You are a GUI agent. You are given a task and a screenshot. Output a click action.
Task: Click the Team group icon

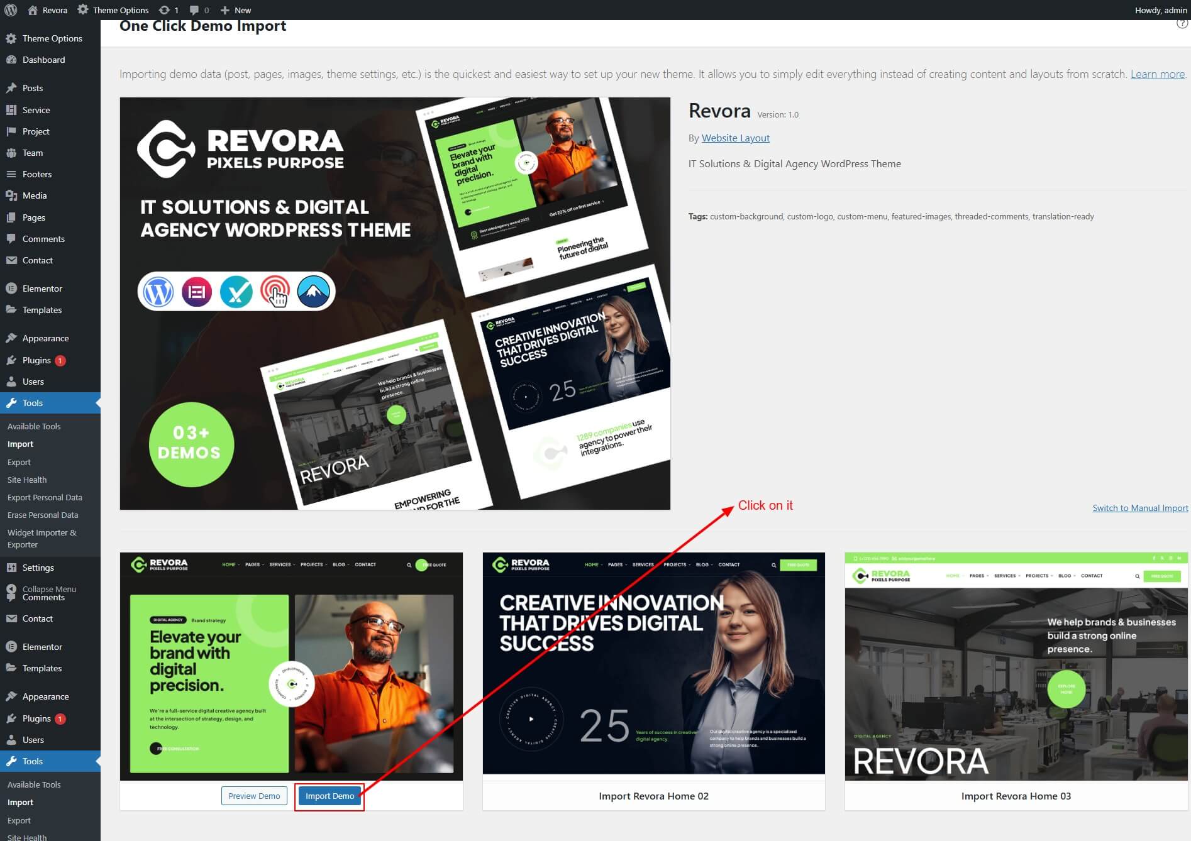point(11,153)
